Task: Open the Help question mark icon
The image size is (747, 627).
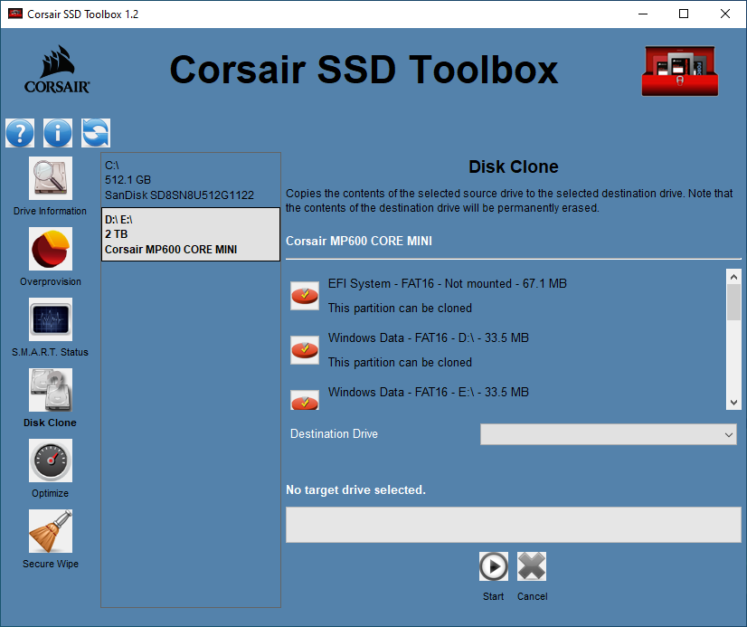Action: [x=20, y=133]
